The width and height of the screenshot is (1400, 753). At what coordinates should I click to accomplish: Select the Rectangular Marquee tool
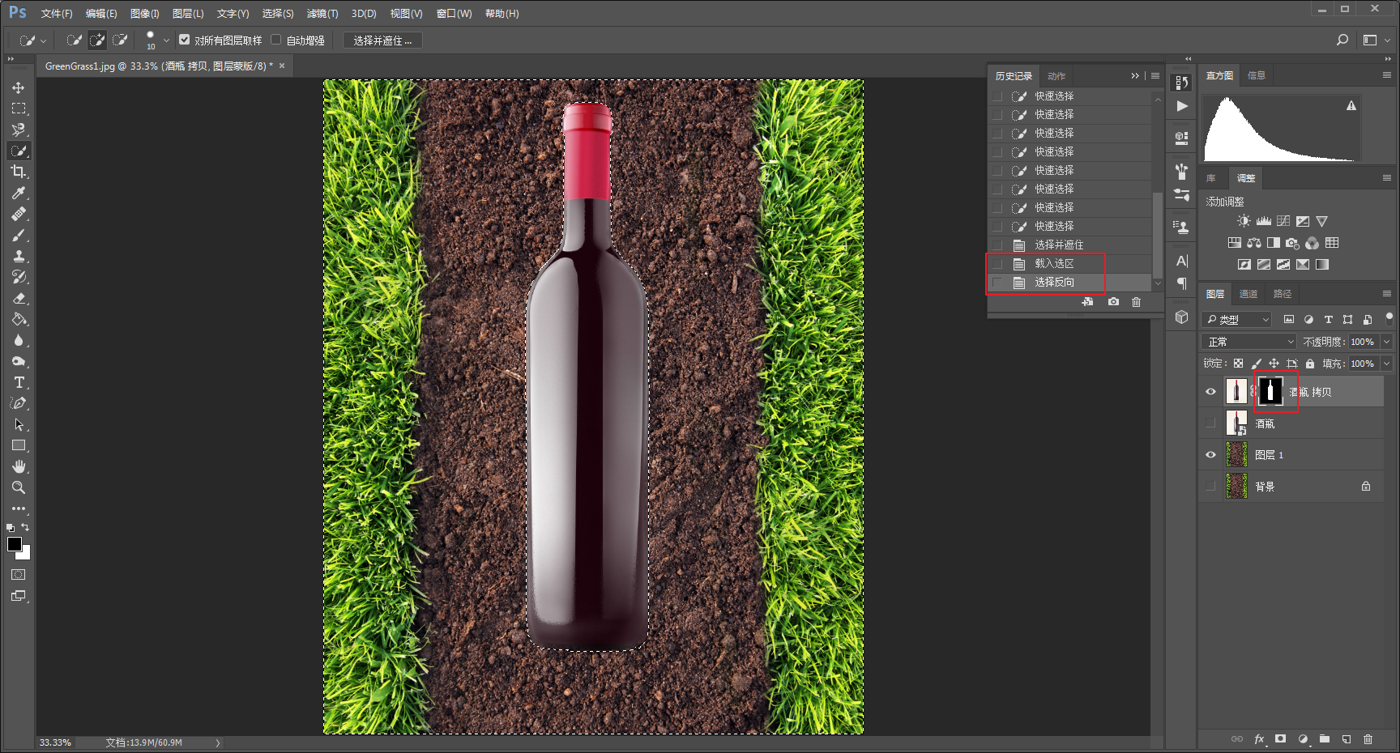coord(18,108)
